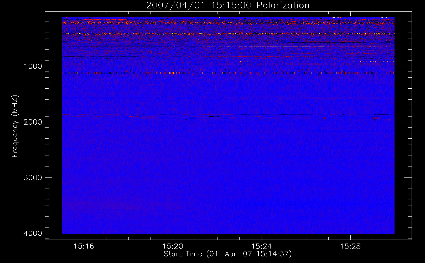
Task: Click the 15:16 time tick label
Action: tap(84, 246)
